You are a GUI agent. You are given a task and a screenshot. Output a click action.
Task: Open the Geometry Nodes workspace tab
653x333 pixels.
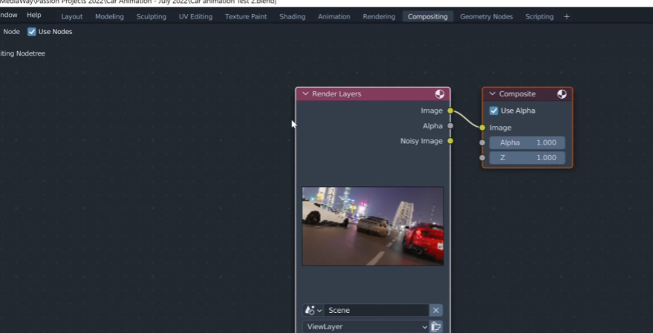(x=487, y=16)
